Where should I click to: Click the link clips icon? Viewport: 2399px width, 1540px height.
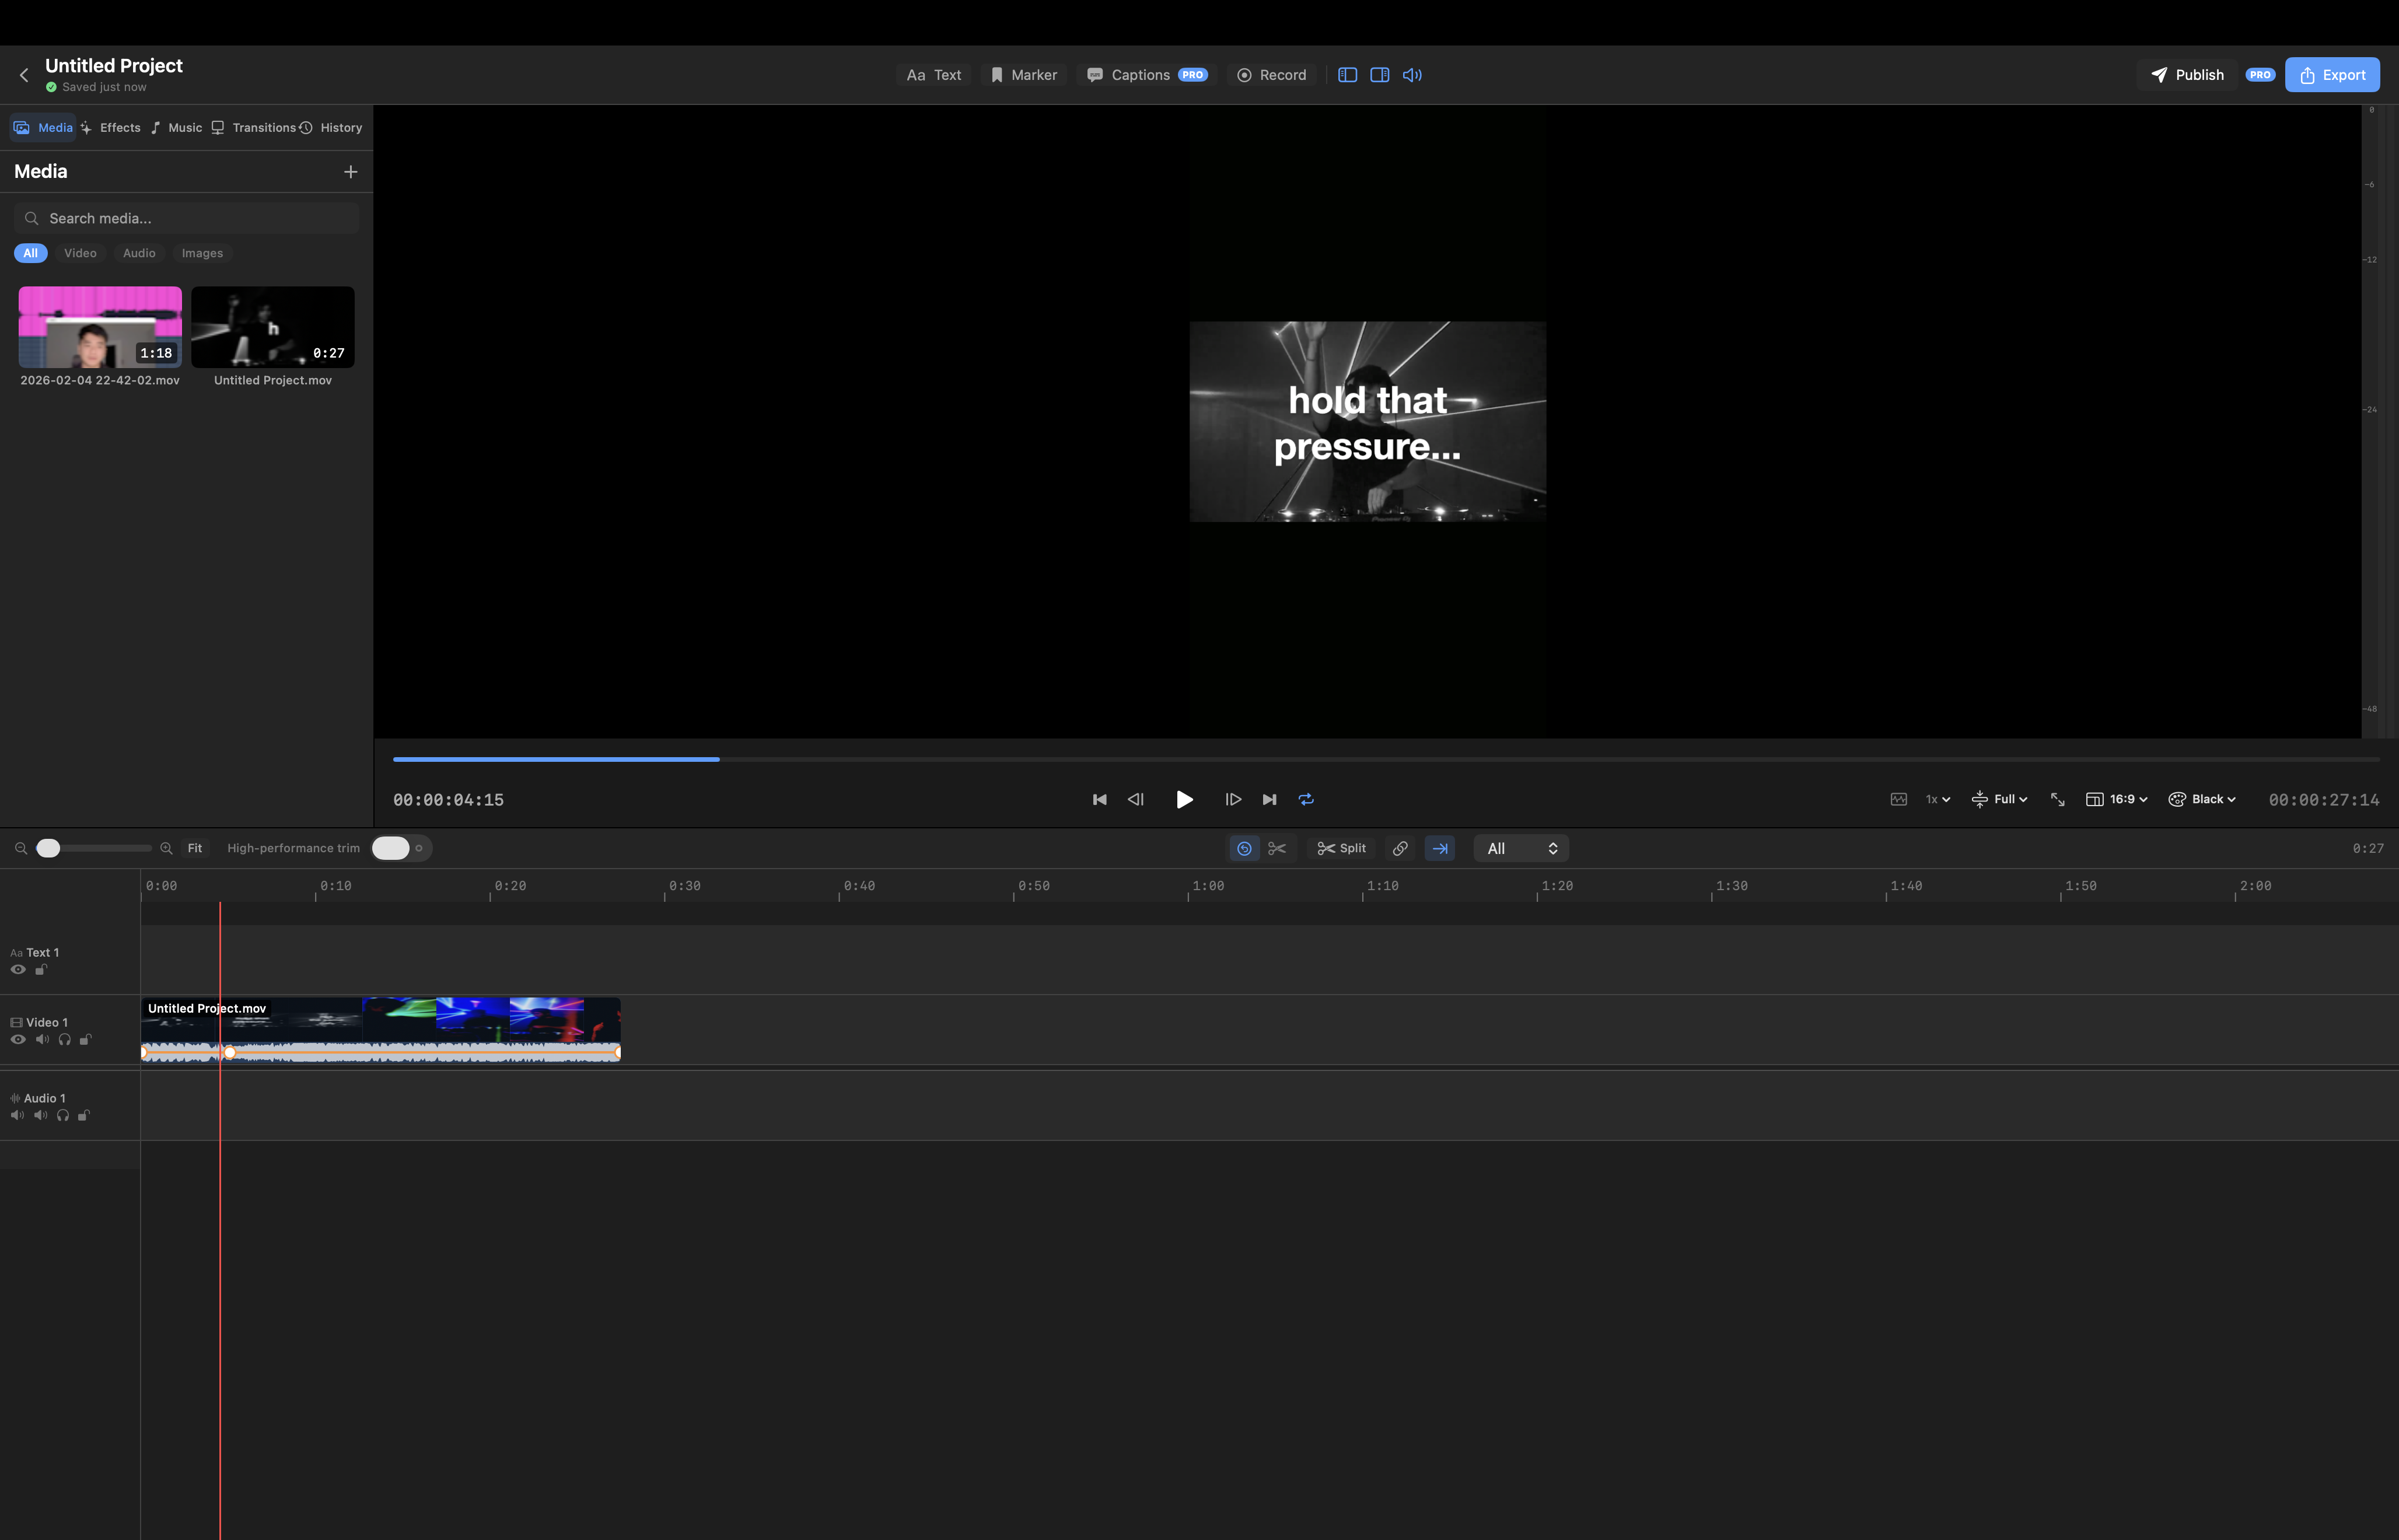pyautogui.click(x=1400, y=848)
